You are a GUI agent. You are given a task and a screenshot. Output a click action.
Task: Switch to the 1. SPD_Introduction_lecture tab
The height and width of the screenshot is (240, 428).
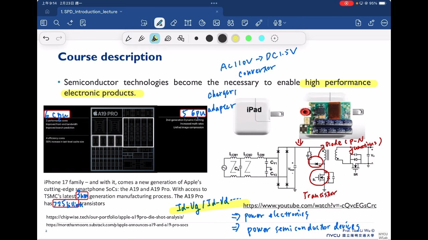click(89, 12)
